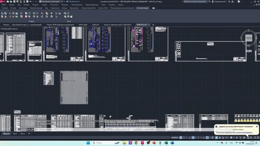
Task: Switch to the Модель layout tab
Action: point(6,133)
